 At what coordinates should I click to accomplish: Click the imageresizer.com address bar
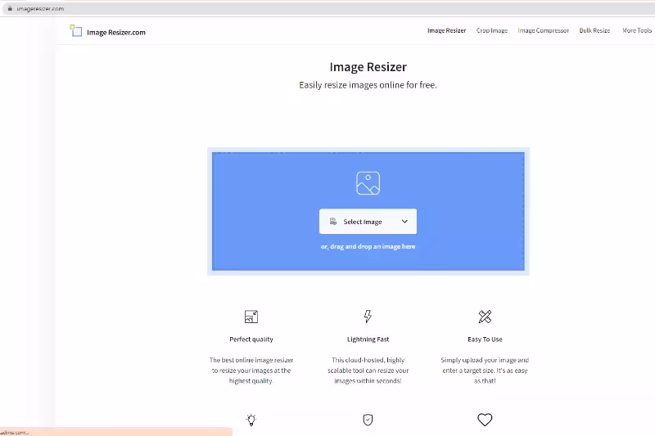329,9
